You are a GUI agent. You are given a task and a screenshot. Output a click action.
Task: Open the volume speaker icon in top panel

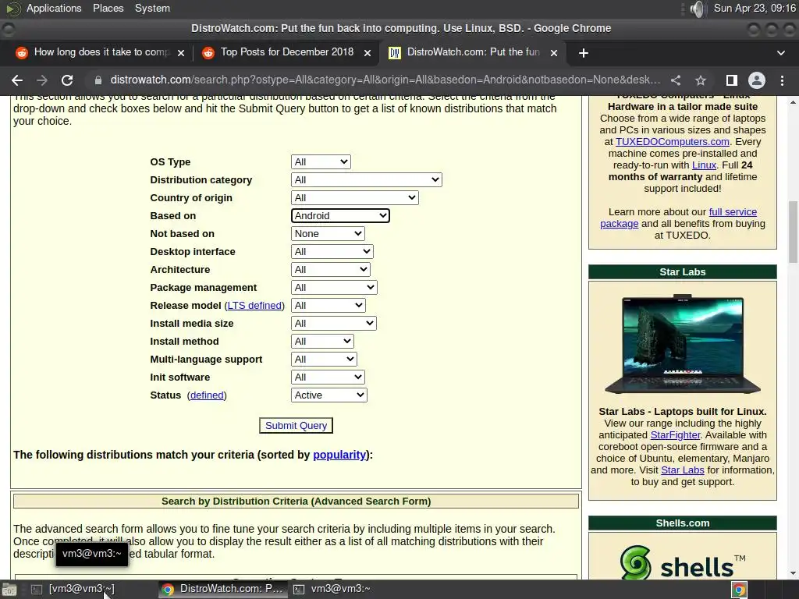tap(697, 9)
